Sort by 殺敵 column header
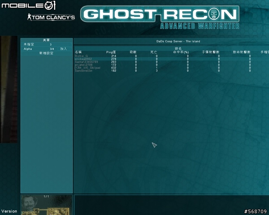This screenshot has height=215, width=269. coord(133,52)
